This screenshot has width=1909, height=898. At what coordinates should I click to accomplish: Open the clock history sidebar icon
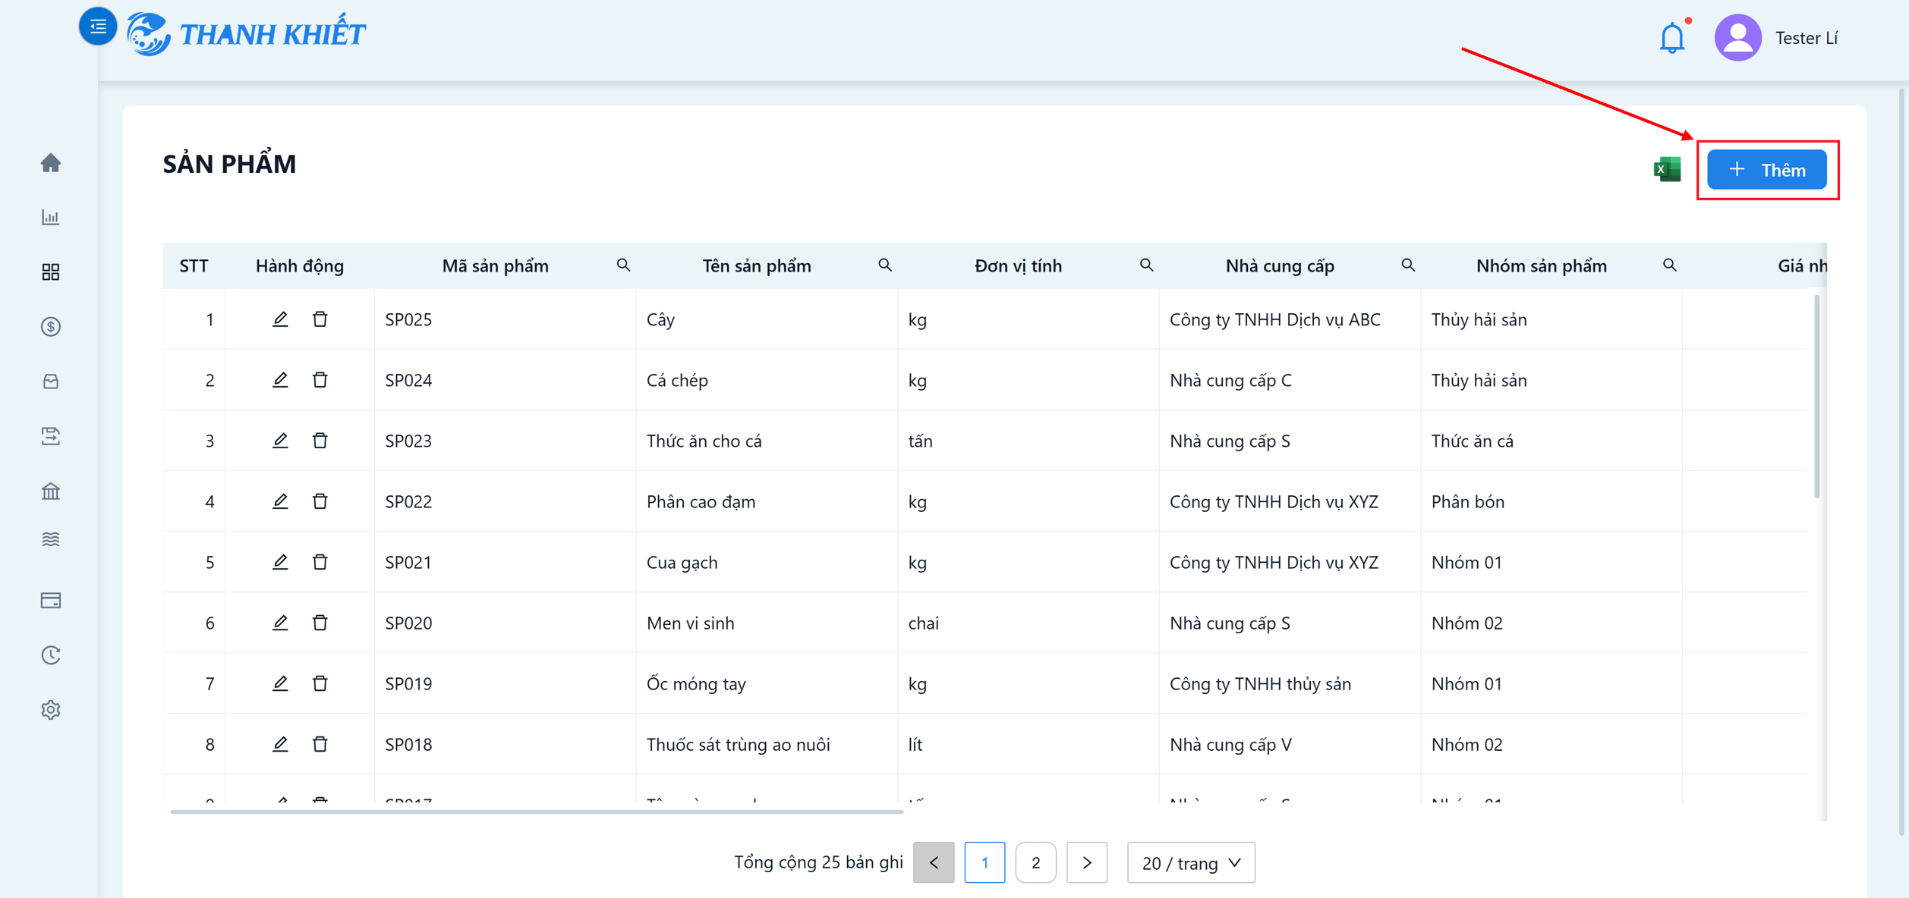[51, 655]
